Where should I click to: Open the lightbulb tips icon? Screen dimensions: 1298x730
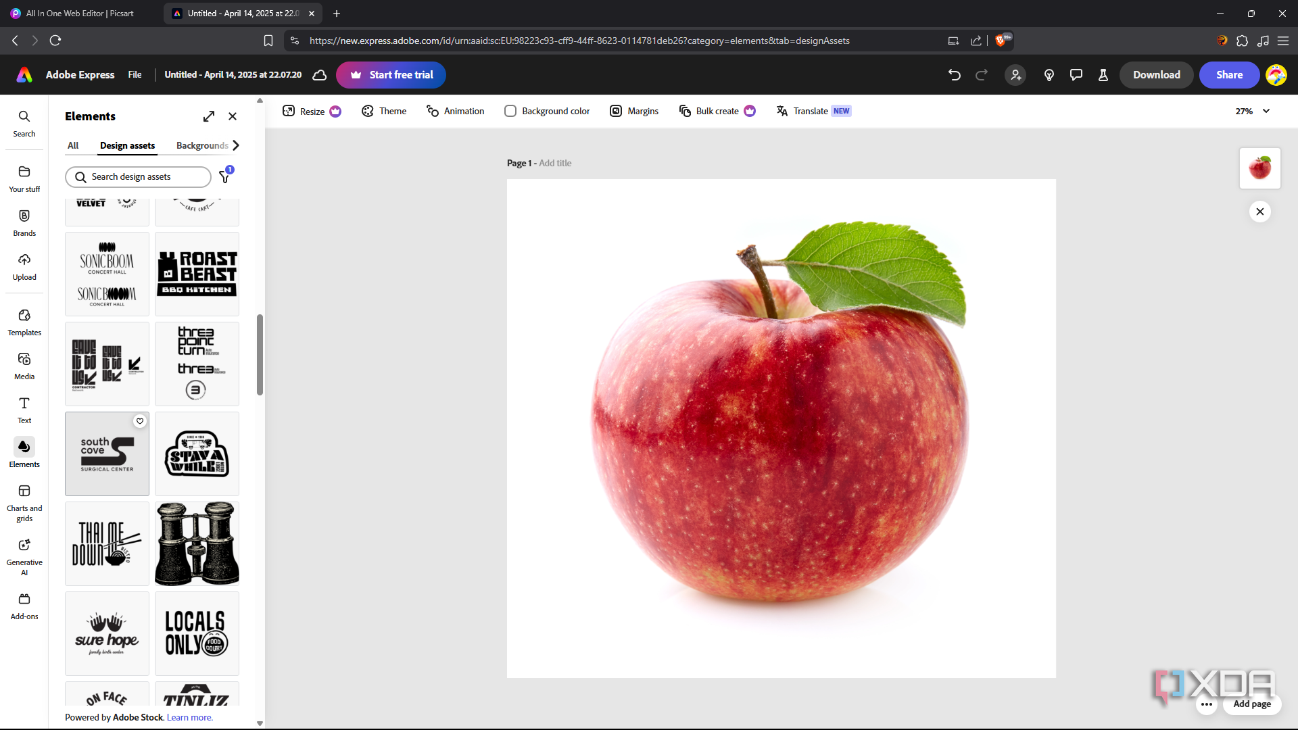(1049, 75)
